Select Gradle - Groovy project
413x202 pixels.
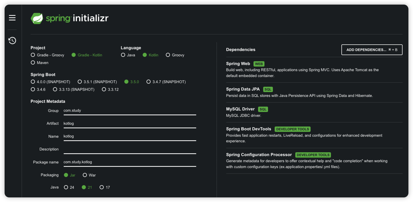click(47, 55)
